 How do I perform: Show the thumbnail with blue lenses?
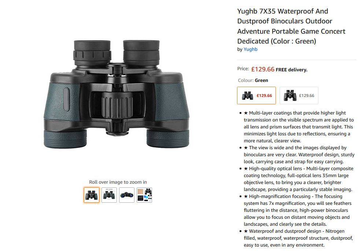tap(127, 195)
